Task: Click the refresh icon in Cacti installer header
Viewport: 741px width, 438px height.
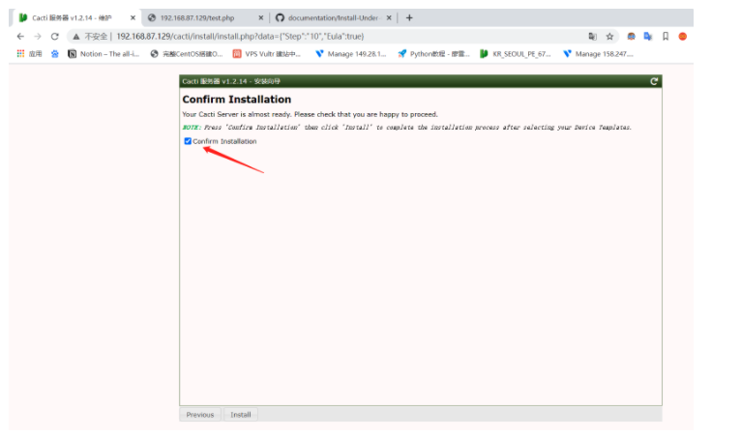Action: [655, 81]
